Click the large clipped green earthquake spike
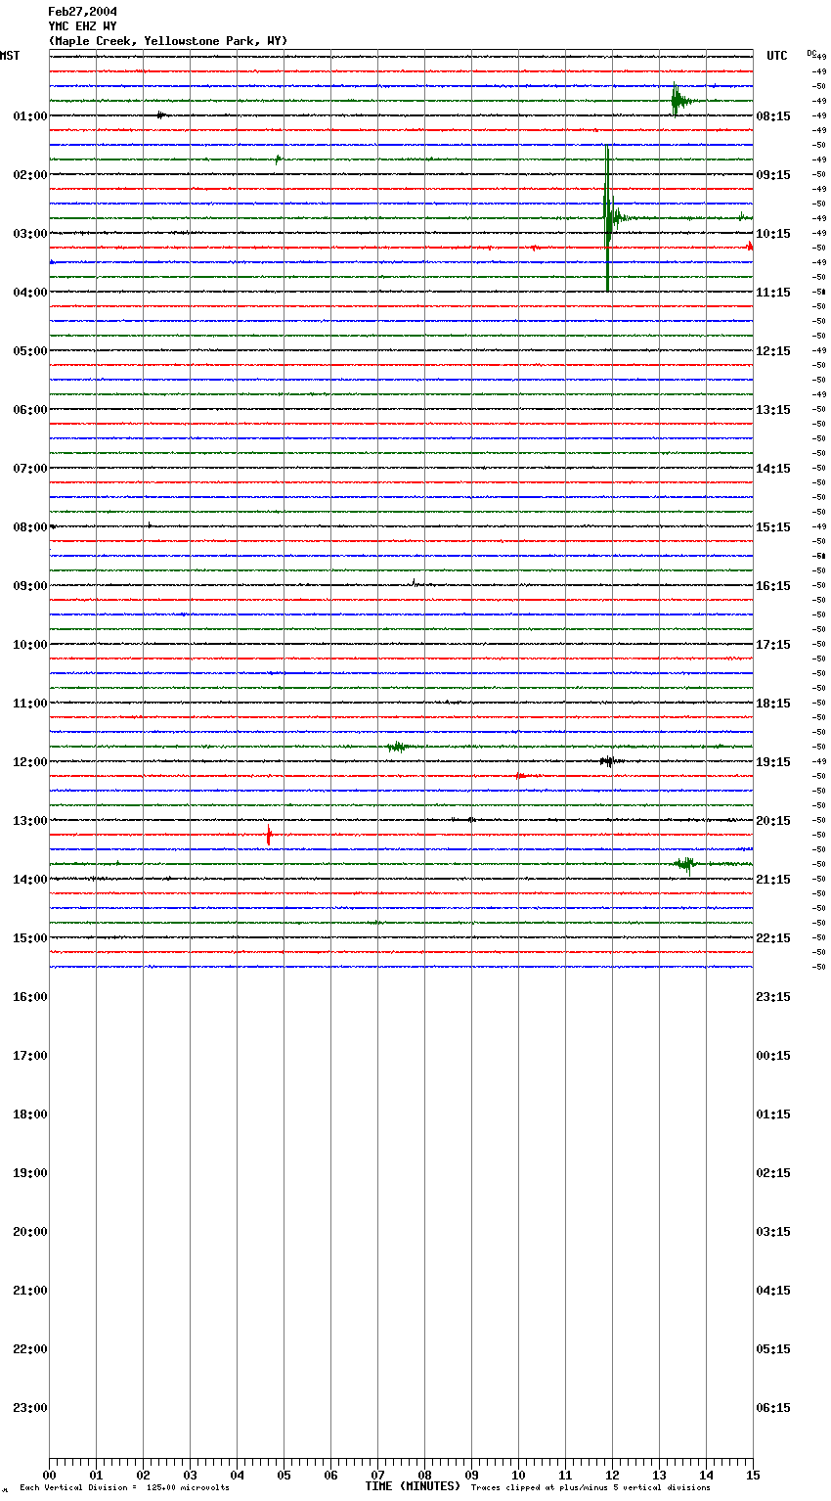Image resolution: width=831 pixels, height=1501 pixels. [x=607, y=217]
